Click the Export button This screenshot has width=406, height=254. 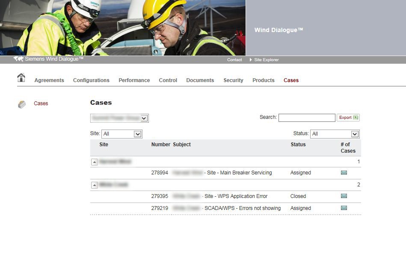pos(348,118)
